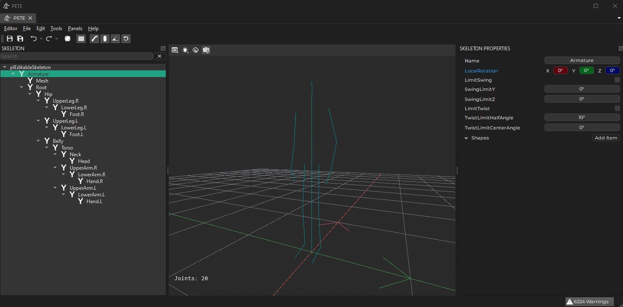Open the redo history dropdown arrow
Viewport: 623px width, 307px height.
click(x=57, y=39)
